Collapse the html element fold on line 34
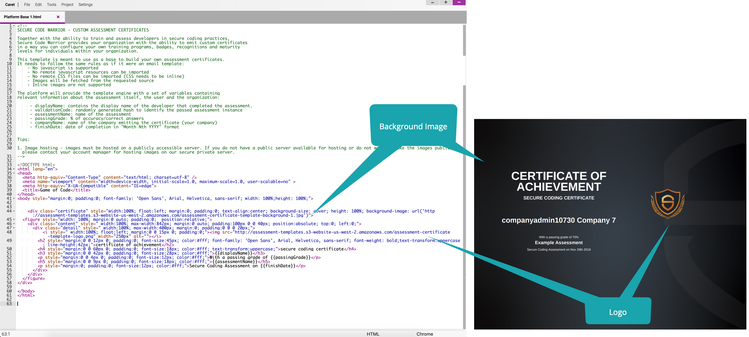Viewport: 749px width, 337px height. tap(14, 169)
